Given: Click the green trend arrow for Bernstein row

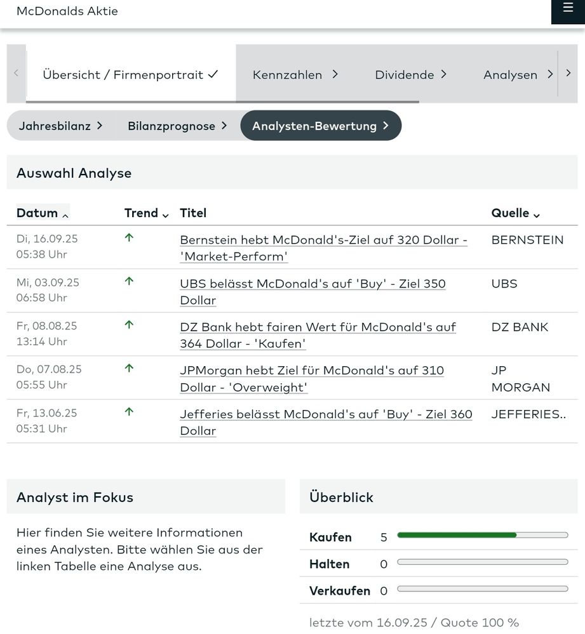Looking at the screenshot, I should pos(129,238).
